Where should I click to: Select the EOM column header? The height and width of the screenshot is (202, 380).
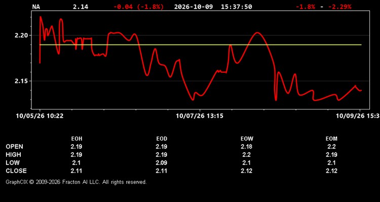coord(331,139)
